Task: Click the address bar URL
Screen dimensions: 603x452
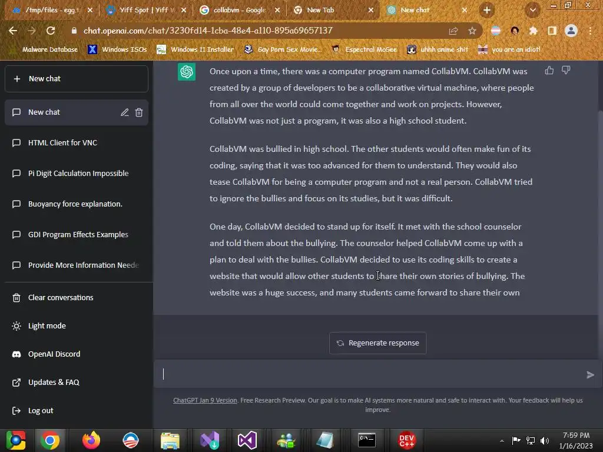Action: [x=208, y=31]
